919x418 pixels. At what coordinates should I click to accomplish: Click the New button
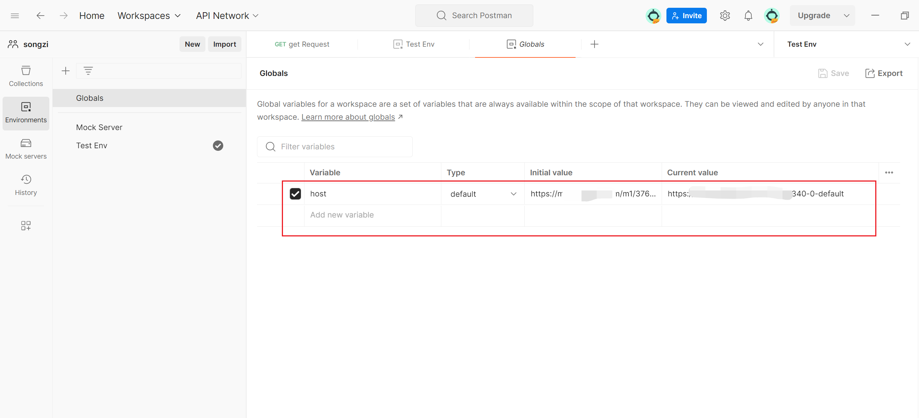tap(192, 44)
